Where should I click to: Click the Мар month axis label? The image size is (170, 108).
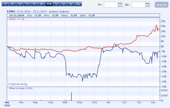pos(35,103)
